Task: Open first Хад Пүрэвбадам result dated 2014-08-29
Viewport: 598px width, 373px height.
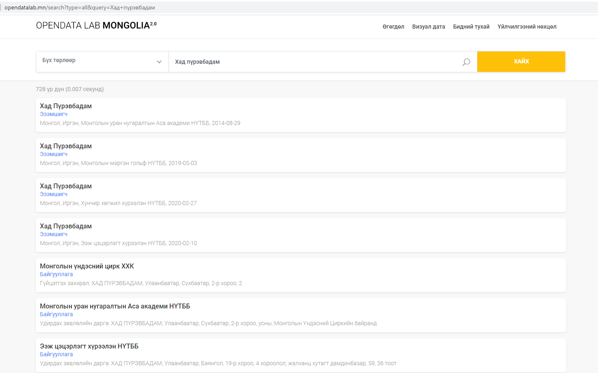Action: point(66,106)
